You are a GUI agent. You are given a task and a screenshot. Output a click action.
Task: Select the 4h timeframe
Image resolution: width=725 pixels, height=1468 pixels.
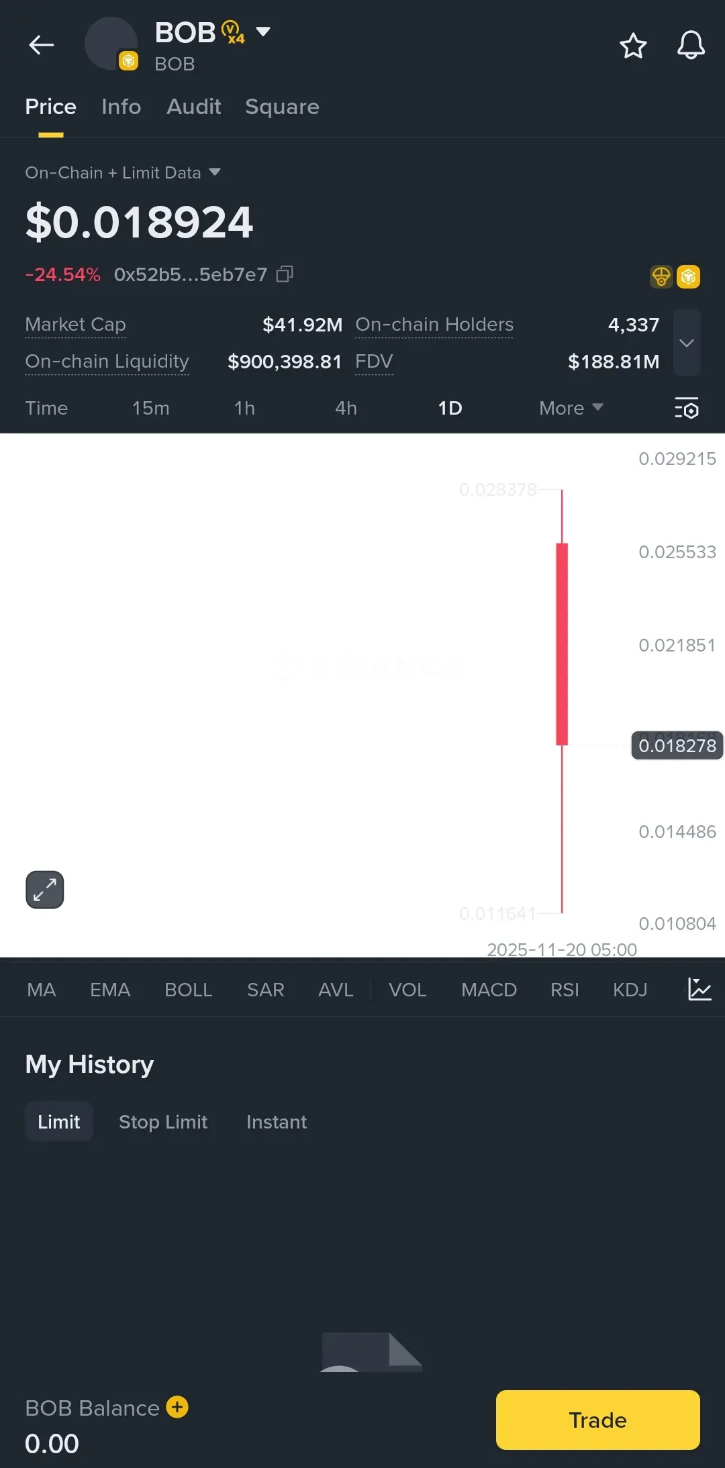coord(346,408)
